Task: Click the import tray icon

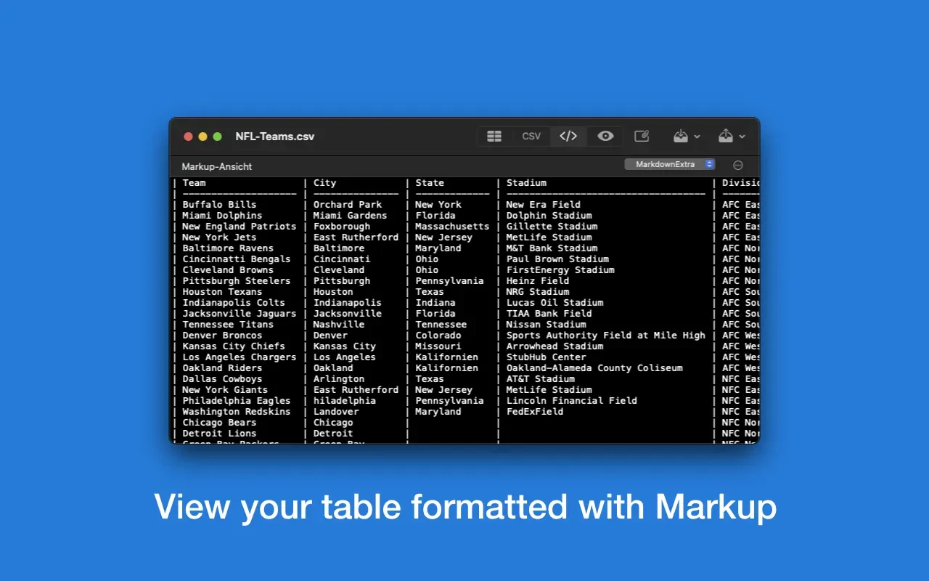Action: point(680,136)
